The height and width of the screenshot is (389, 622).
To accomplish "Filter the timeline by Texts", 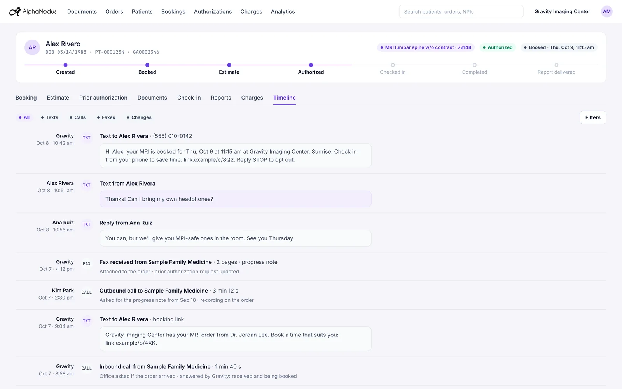I will pos(49,117).
